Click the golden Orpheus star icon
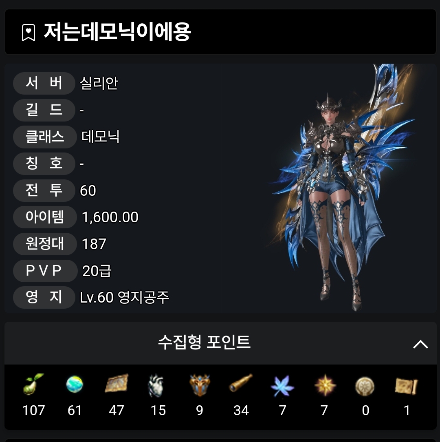This screenshot has width=440, height=442. point(325,385)
